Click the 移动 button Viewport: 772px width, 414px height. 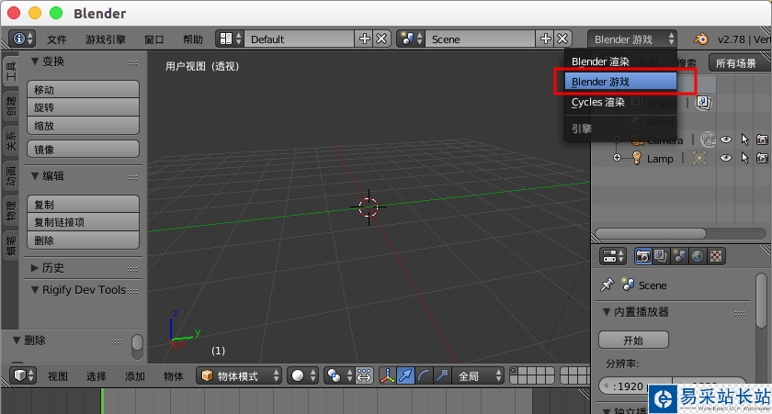click(84, 89)
